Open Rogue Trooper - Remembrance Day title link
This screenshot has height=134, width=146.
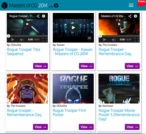(115, 52)
